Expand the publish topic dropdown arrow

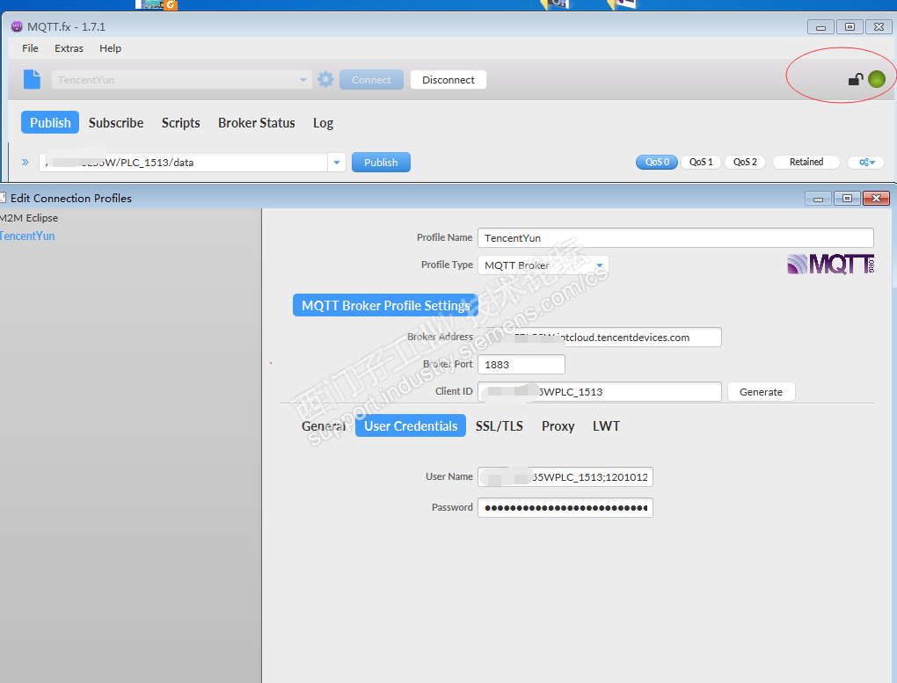pyautogui.click(x=336, y=163)
